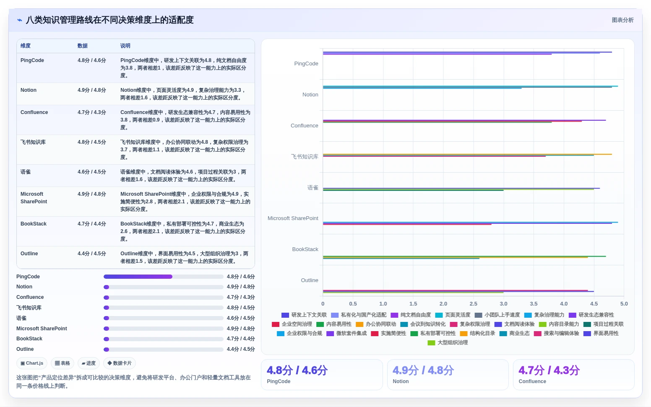651x407 pixels.
Task: Select the 进度 tag
Action: tap(89, 363)
